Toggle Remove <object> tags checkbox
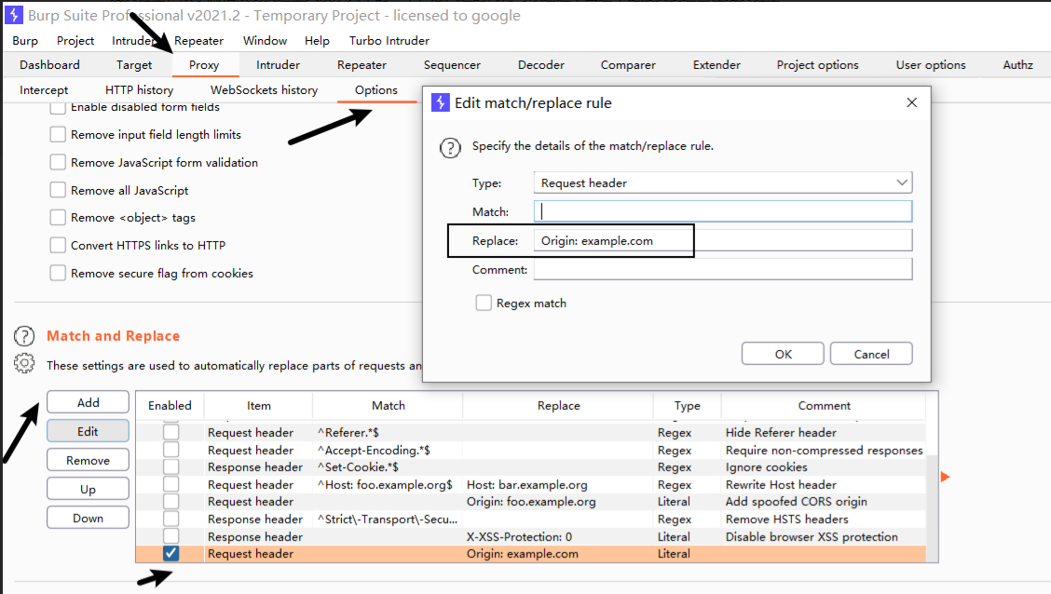The height and width of the screenshot is (594, 1051). [59, 218]
